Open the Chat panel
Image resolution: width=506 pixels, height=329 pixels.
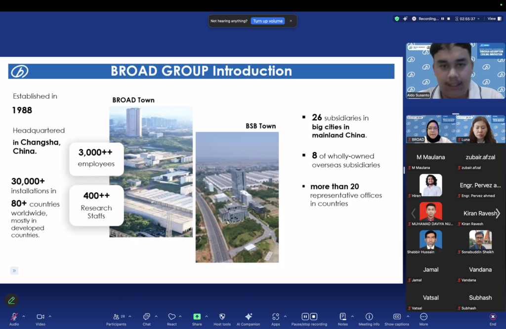point(147,317)
